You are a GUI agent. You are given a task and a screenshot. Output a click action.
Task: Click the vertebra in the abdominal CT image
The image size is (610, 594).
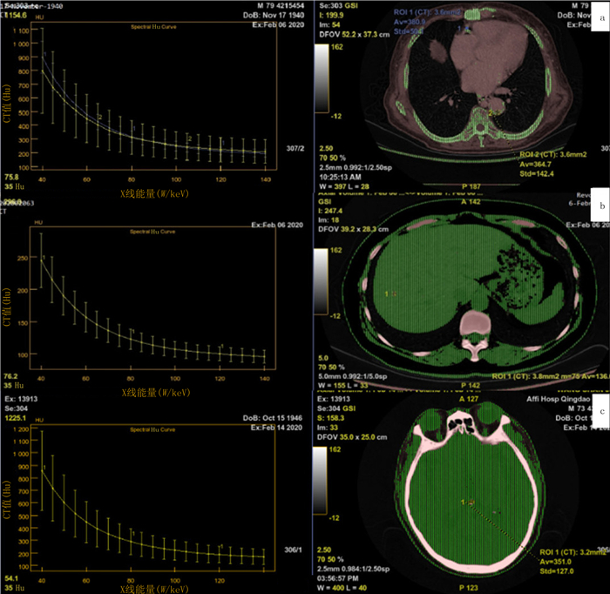[x=471, y=334]
